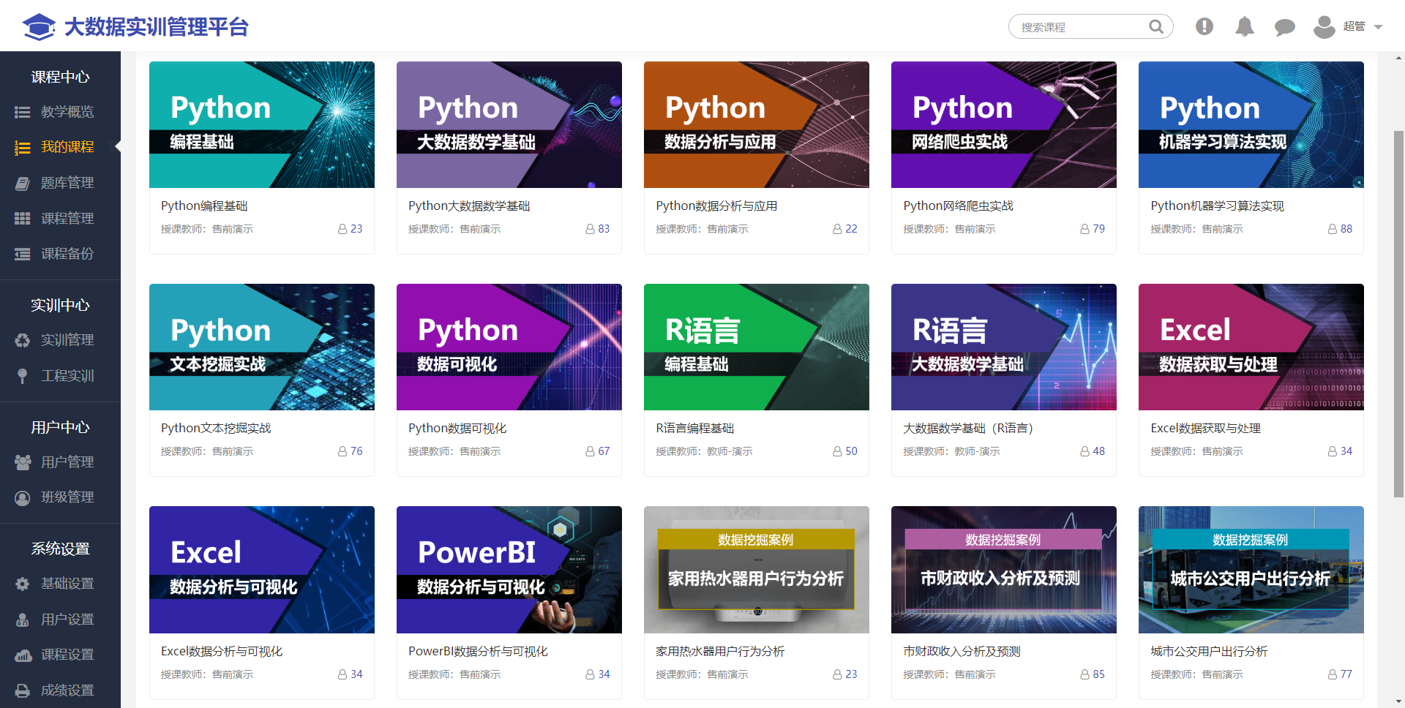Click the user avatar icon

click(1324, 26)
